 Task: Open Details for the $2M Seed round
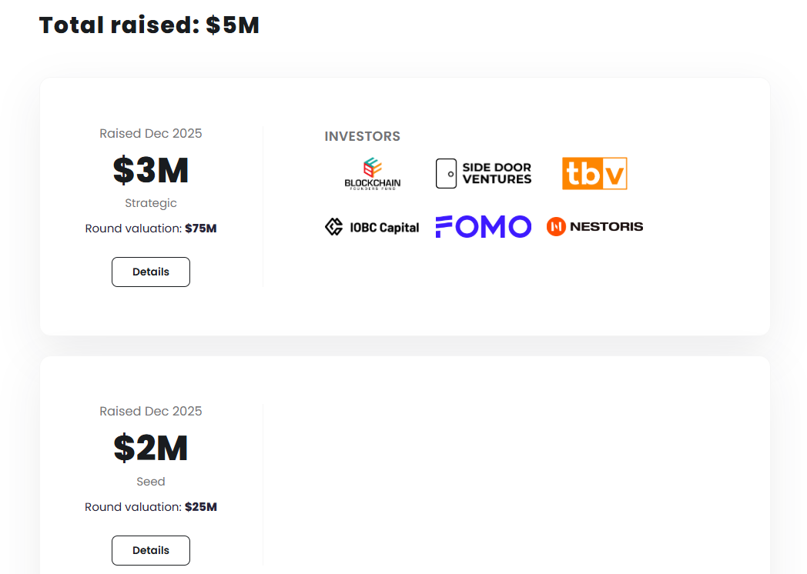point(151,550)
